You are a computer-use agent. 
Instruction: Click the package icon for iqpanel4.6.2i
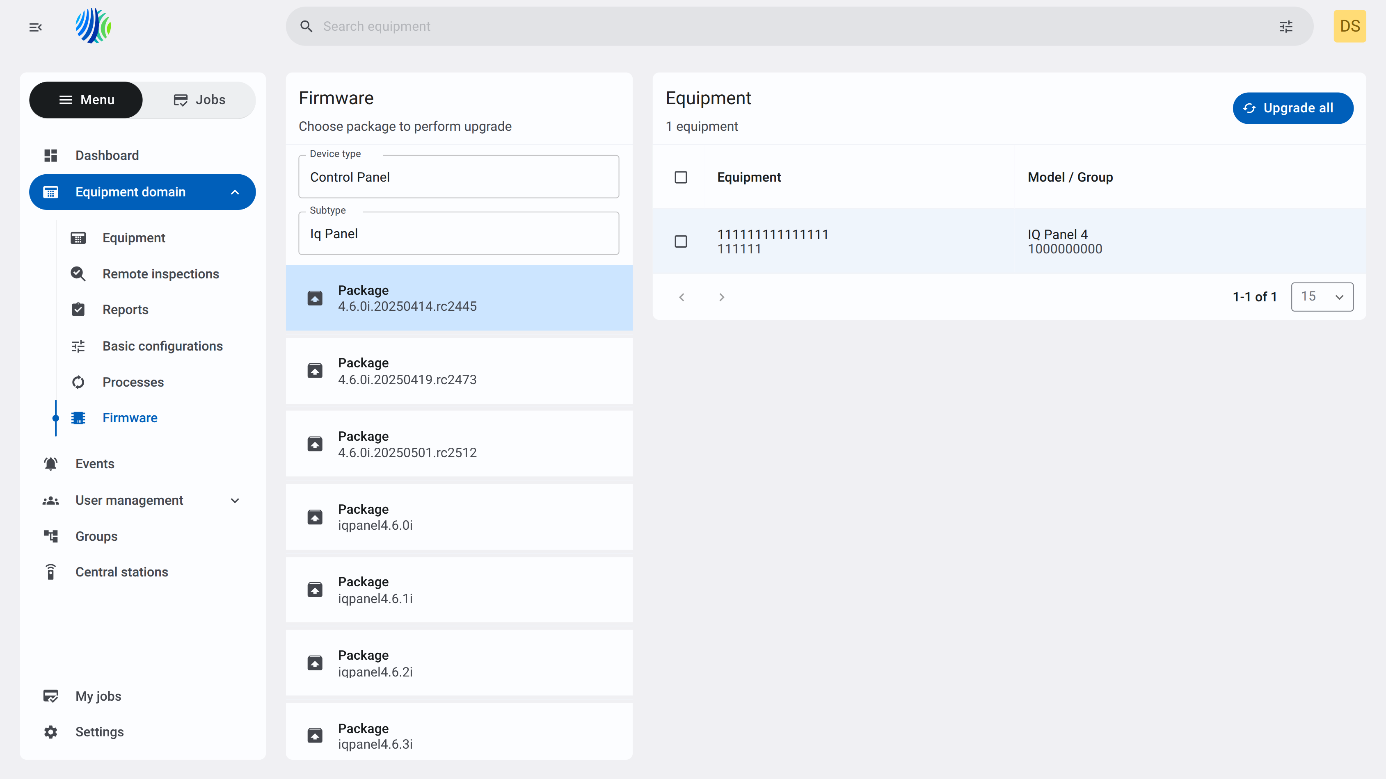tap(315, 663)
